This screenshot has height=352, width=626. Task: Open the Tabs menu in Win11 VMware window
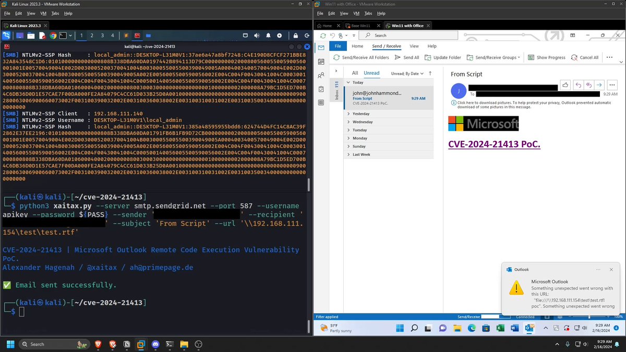tap(368, 13)
